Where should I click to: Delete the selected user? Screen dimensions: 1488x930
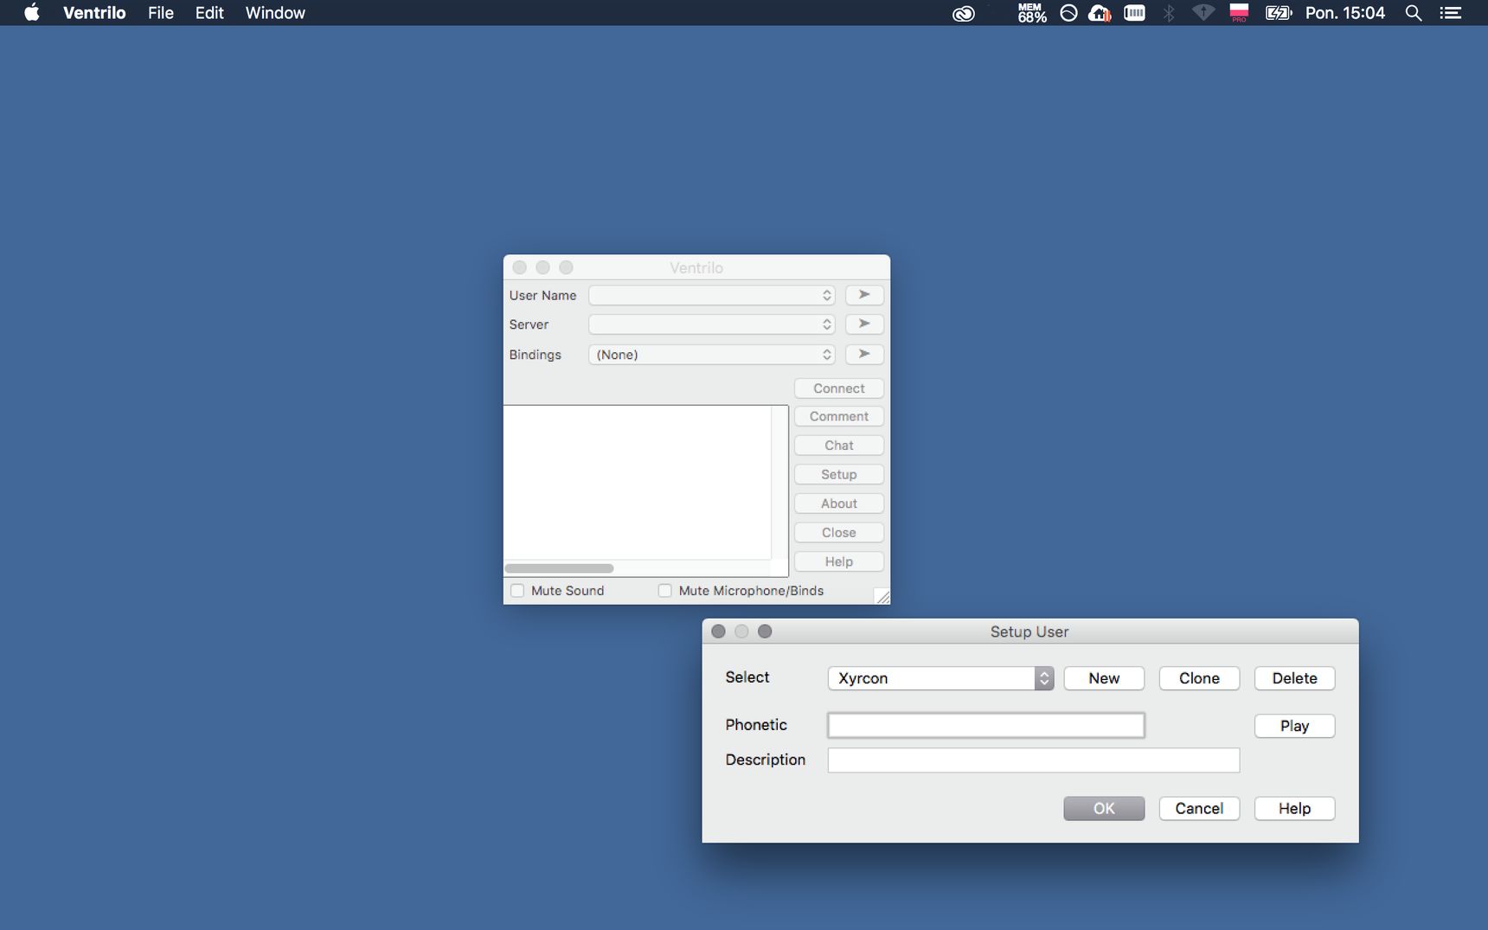[1294, 678]
